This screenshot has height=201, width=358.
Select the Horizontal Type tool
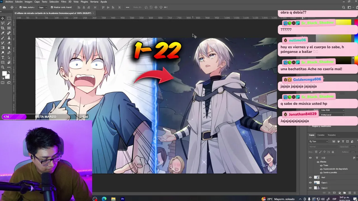3,58
